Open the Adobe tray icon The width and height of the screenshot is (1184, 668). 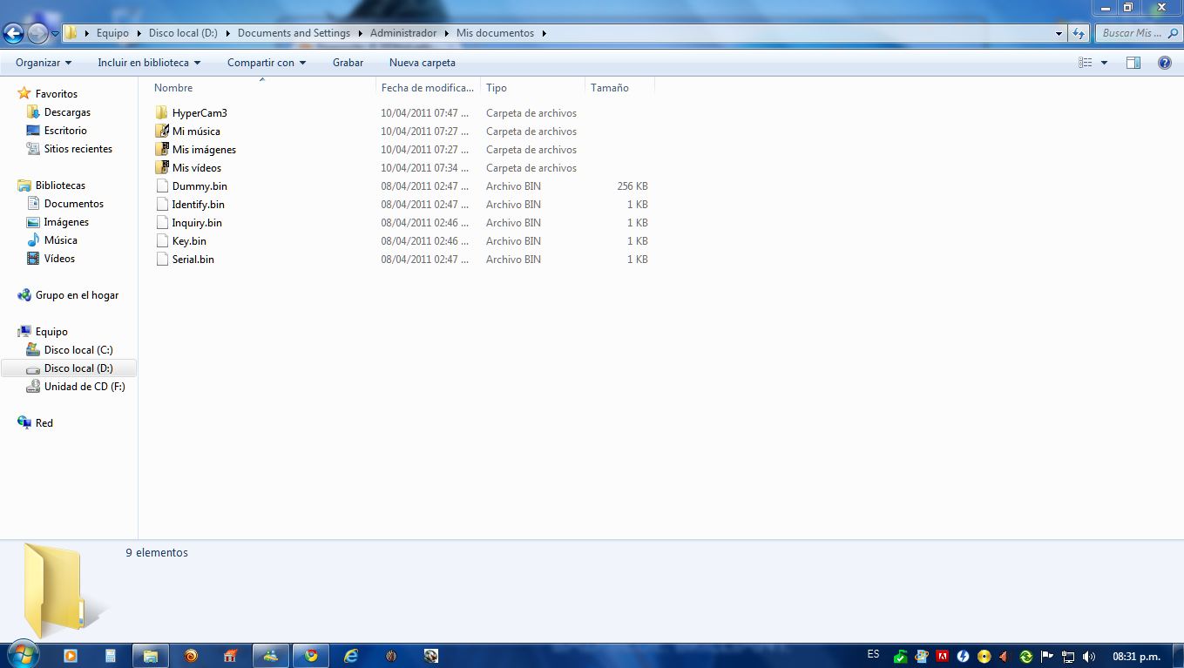pyautogui.click(x=942, y=656)
